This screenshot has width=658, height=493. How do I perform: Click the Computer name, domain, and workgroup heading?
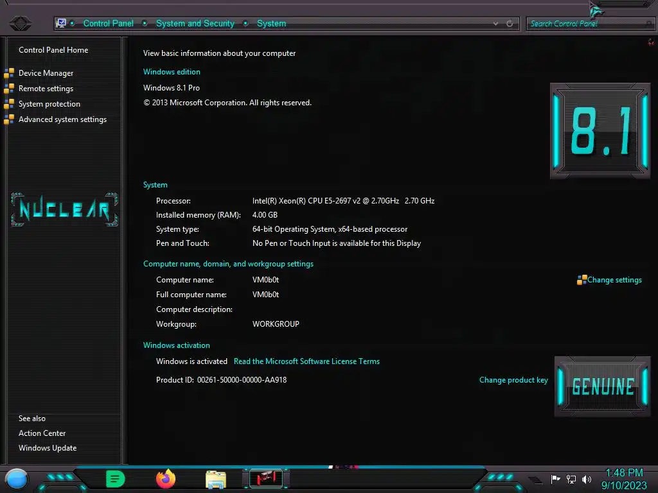click(x=228, y=264)
